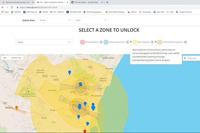The width and height of the screenshot is (200, 133).
Task: Switch to the Port de Sagunt Google Maps tab
Action: click(87, 2)
